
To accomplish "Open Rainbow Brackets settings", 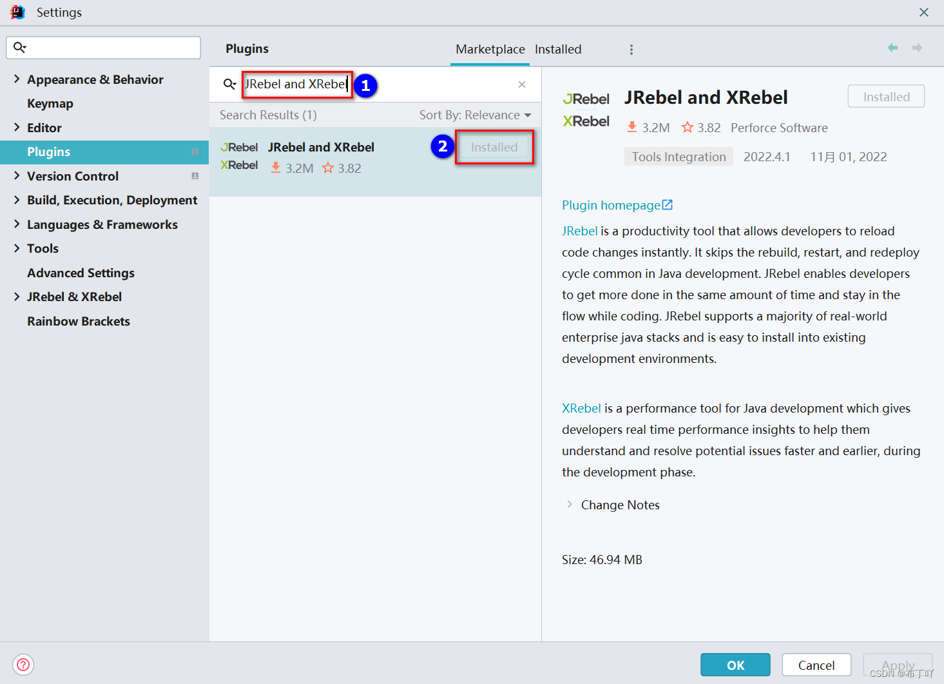I will pos(79,321).
